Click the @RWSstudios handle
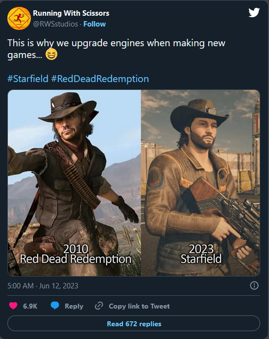Image resolution: width=269 pixels, height=339 pixels. [55, 24]
